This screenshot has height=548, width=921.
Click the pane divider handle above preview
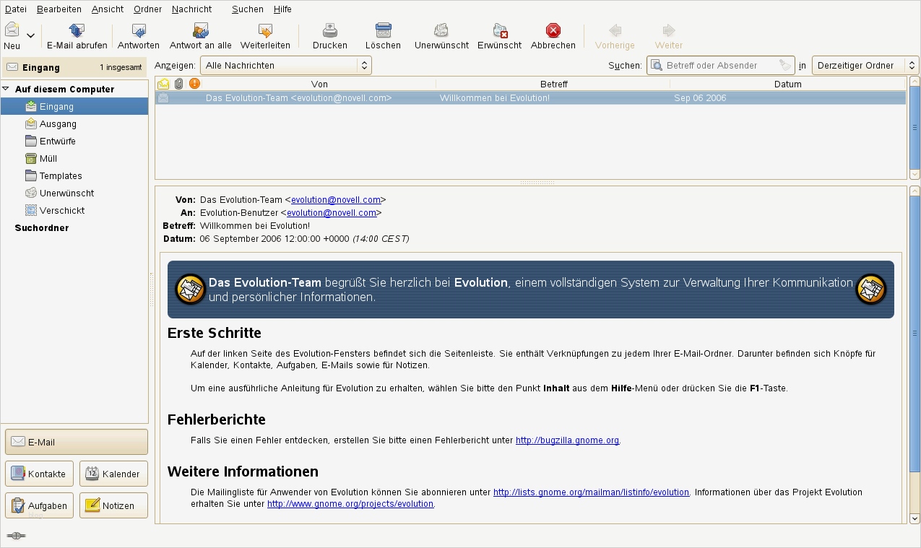(537, 183)
